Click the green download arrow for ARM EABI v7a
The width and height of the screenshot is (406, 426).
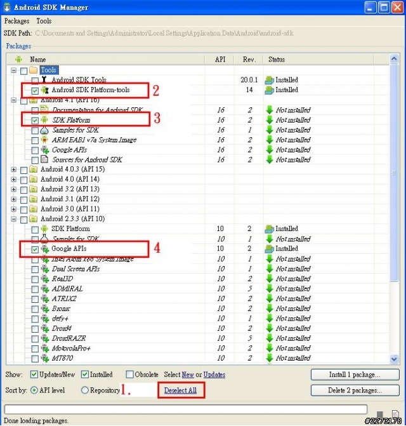[269, 140]
